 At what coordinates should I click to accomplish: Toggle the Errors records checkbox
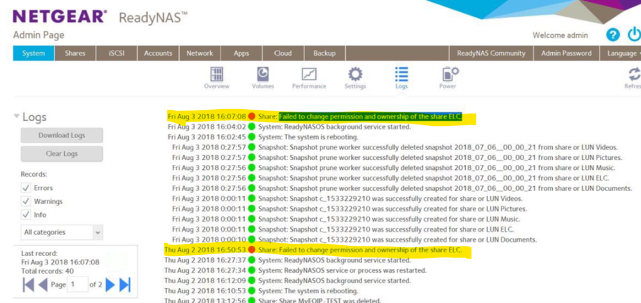(26, 188)
